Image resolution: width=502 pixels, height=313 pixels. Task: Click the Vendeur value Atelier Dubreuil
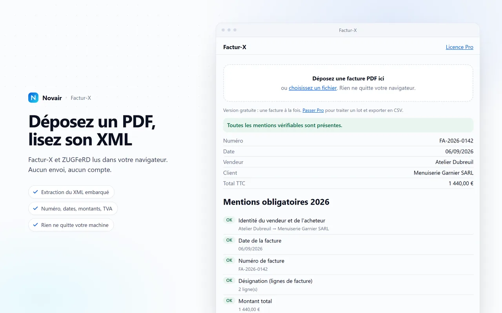point(454,162)
